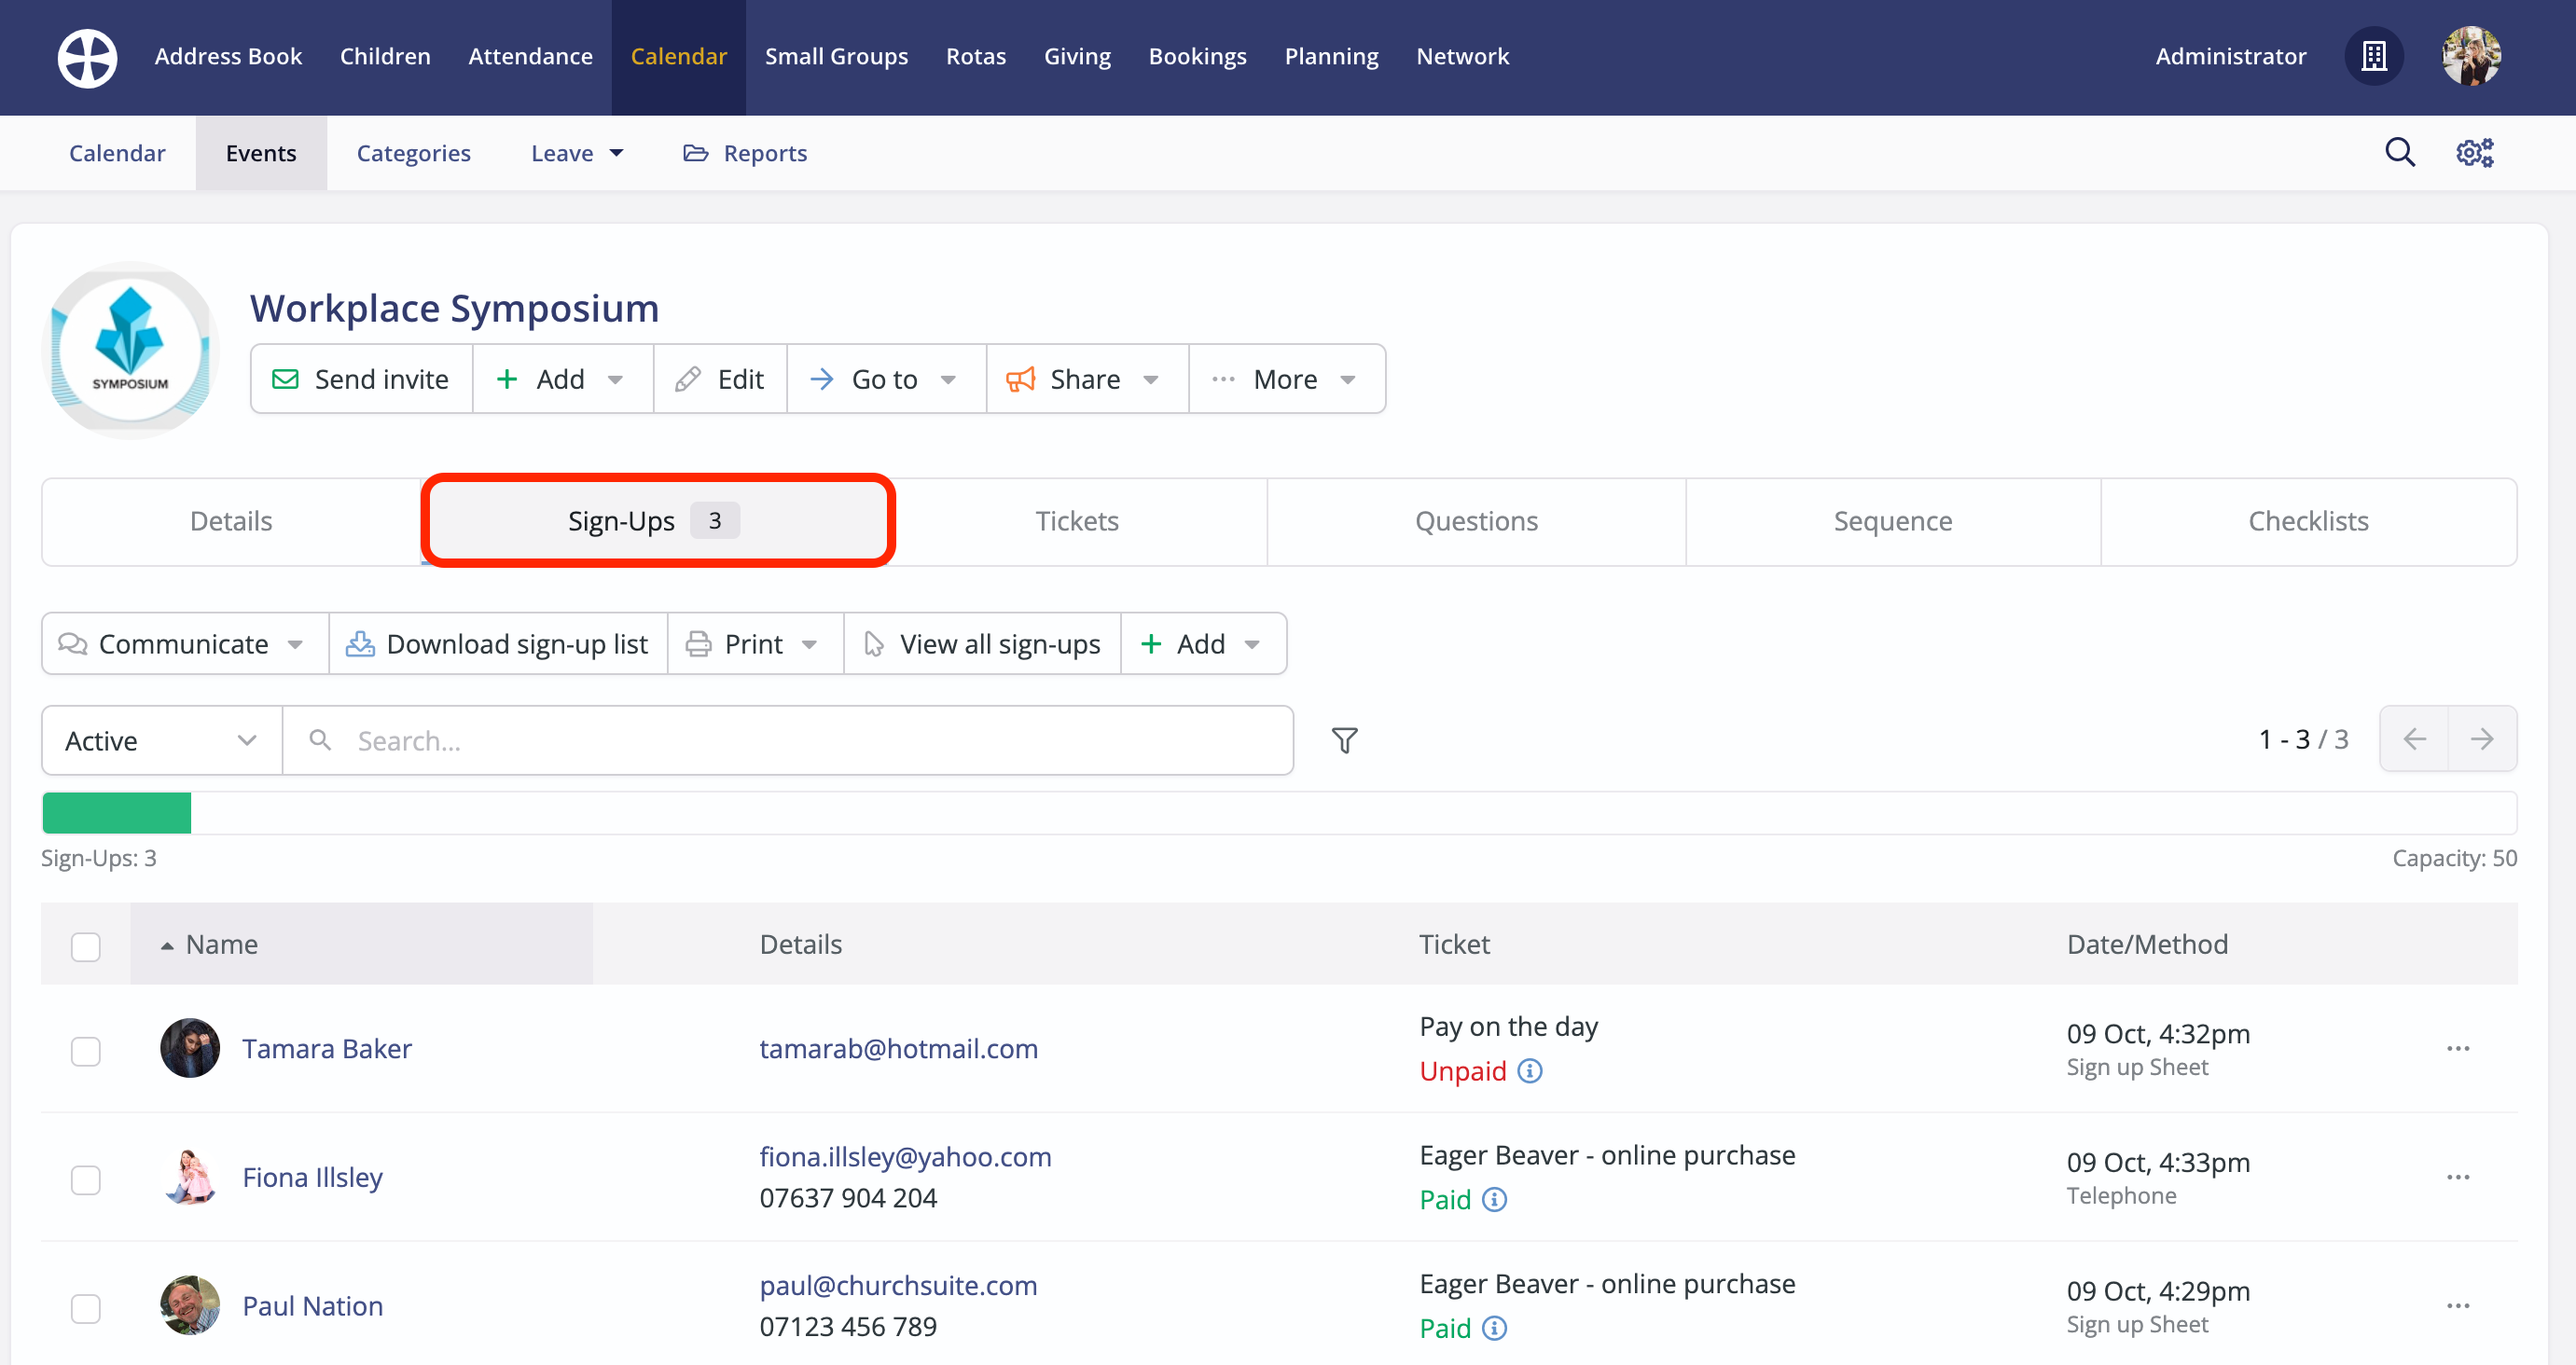This screenshot has width=2576, height=1365.
Task: Click Download sign-up list button
Action: (x=498, y=644)
